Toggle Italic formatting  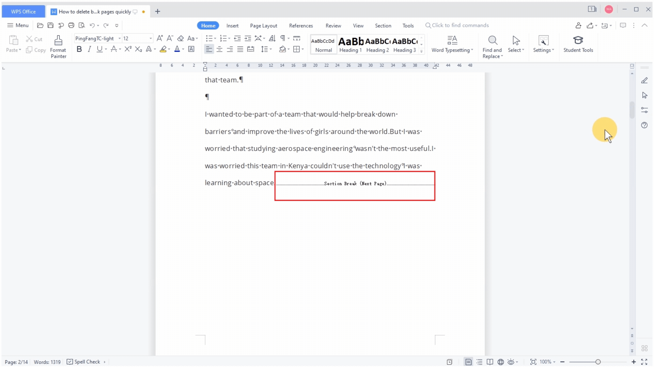tap(89, 49)
